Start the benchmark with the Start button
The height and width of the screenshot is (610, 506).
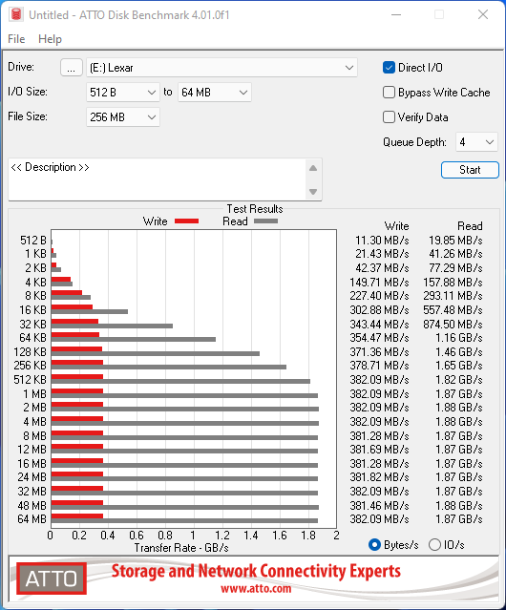click(x=470, y=170)
